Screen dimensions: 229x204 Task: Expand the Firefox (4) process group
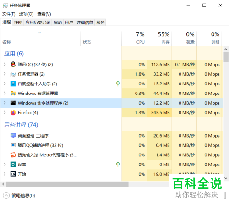(5, 112)
